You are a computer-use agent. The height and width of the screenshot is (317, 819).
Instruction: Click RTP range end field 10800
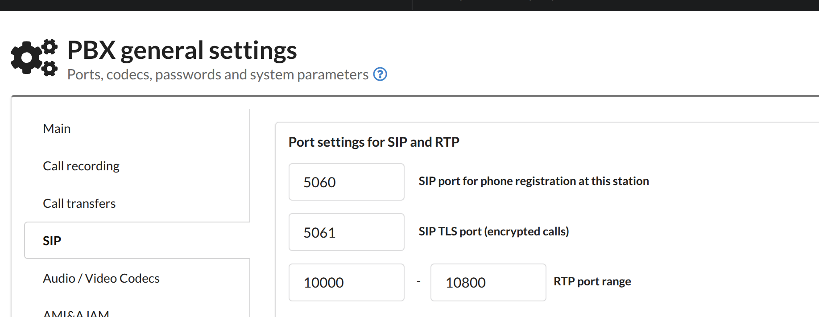click(x=488, y=282)
